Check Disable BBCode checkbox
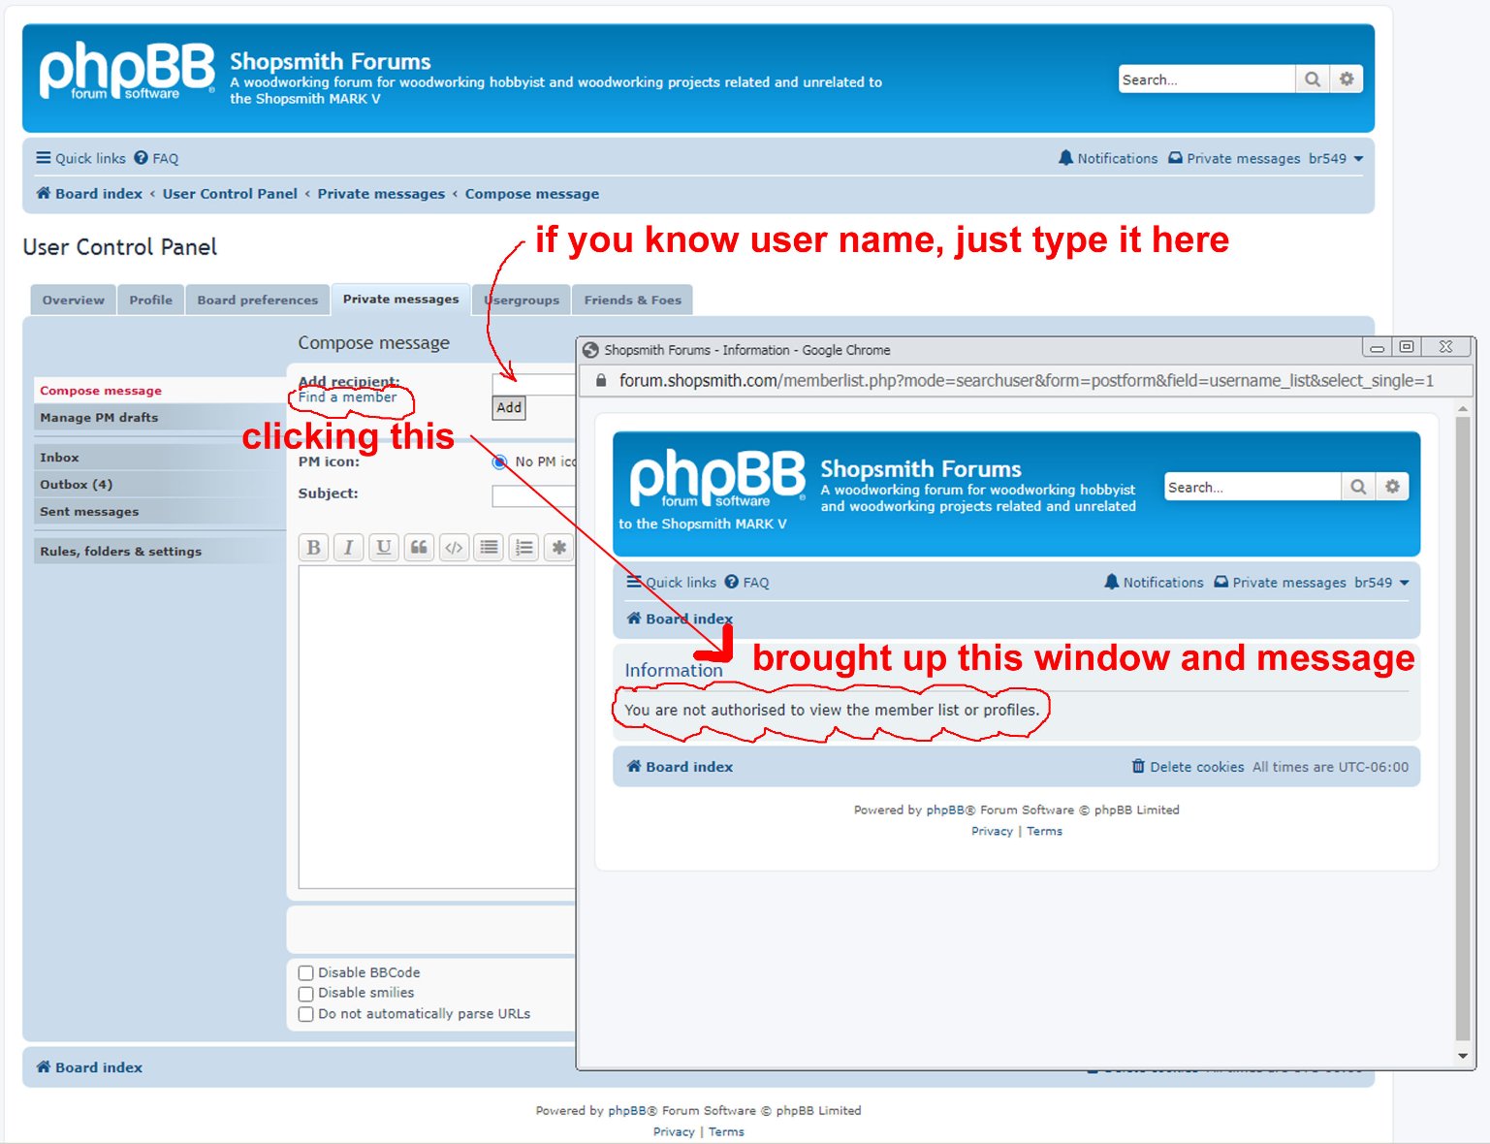This screenshot has width=1490, height=1144. pos(306,972)
